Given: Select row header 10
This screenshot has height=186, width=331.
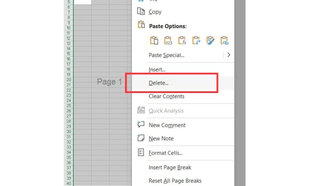Looking at the screenshot, I should tap(69, 28).
